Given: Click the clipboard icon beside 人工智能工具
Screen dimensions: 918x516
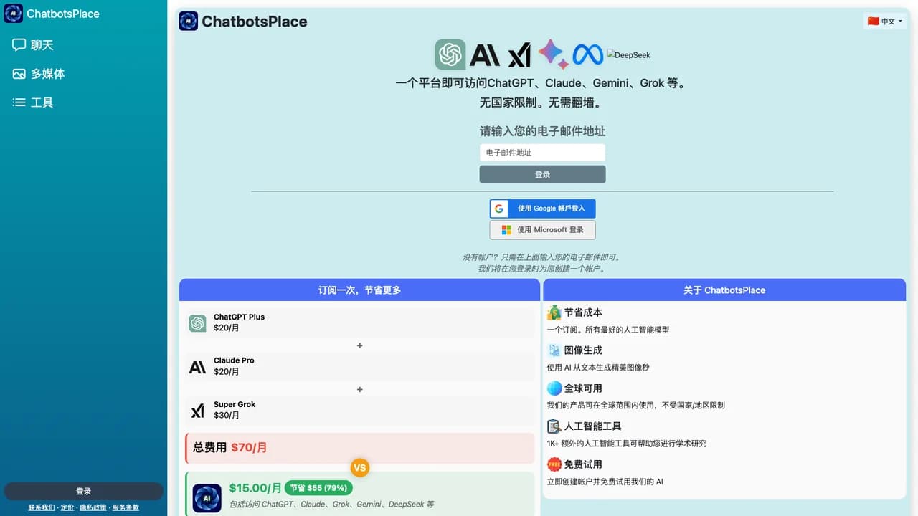Looking at the screenshot, I should (554, 426).
